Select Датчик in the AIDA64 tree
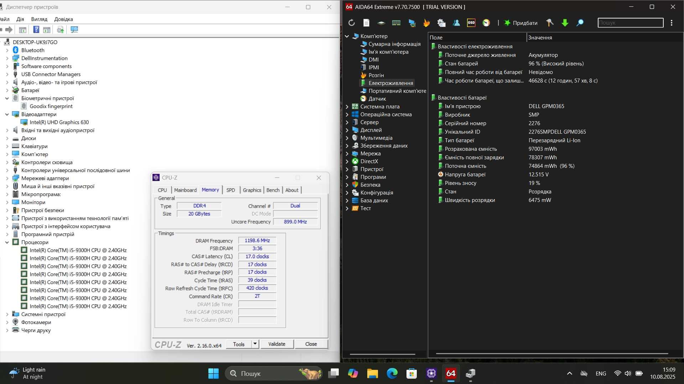Image resolution: width=684 pixels, height=384 pixels. [377, 99]
